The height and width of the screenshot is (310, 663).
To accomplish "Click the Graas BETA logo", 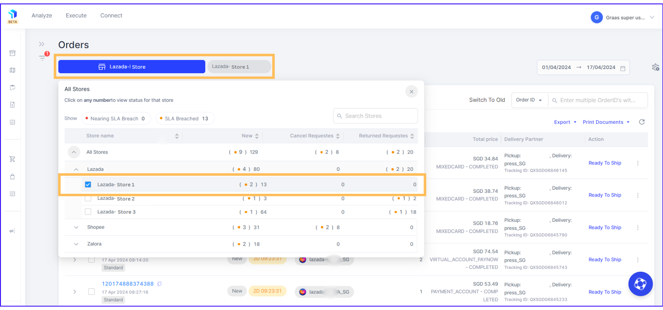I will (13, 16).
